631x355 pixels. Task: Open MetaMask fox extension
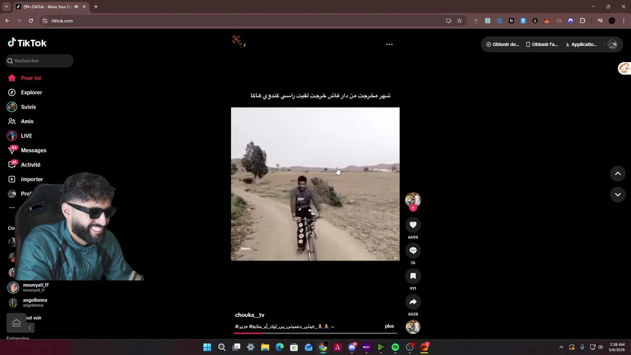(x=547, y=21)
